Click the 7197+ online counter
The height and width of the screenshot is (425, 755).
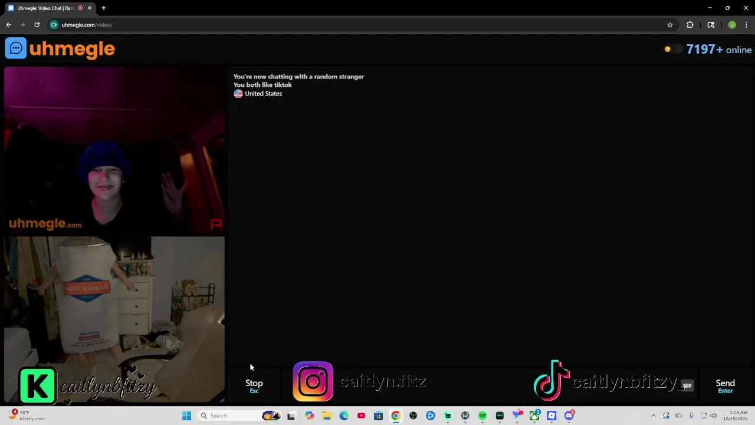pos(718,50)
